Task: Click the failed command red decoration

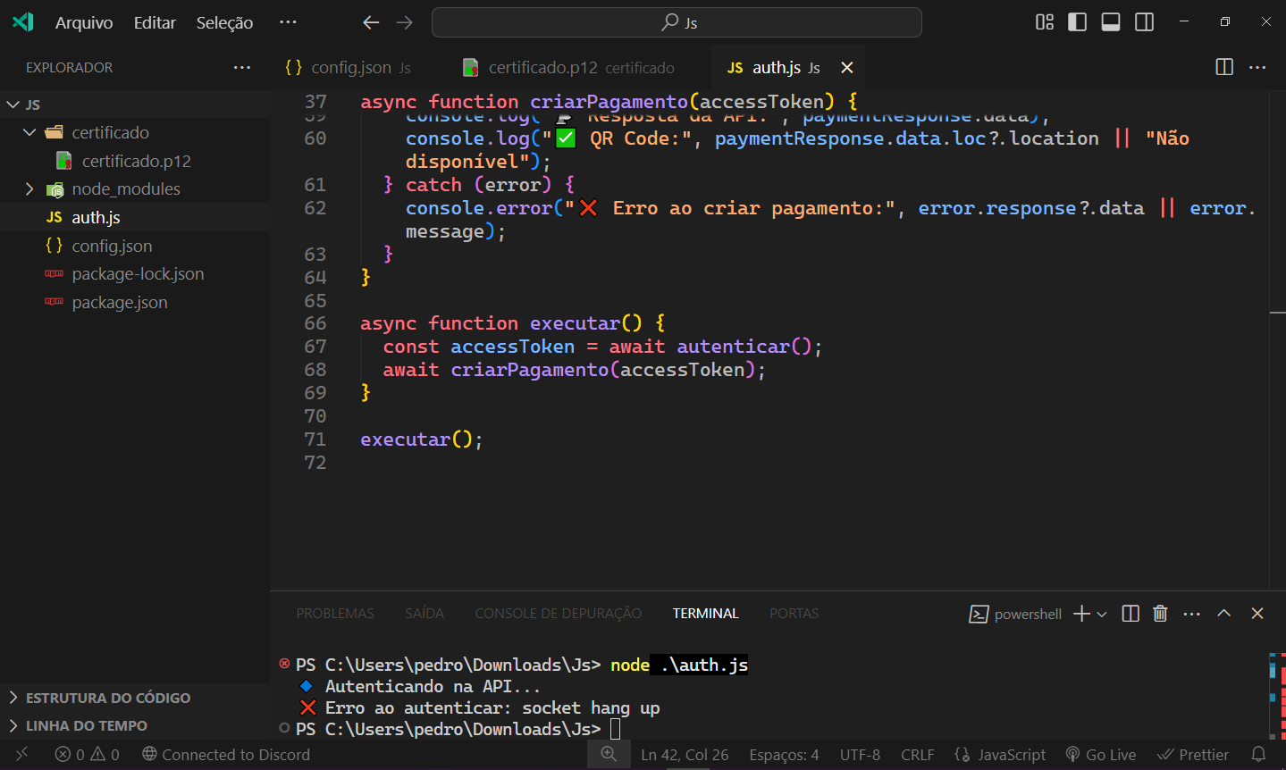Action: pos(284,664)
